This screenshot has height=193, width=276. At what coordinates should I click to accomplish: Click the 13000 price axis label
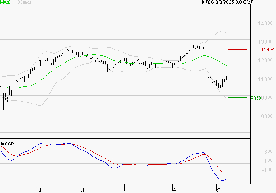(x=265, y=42)
